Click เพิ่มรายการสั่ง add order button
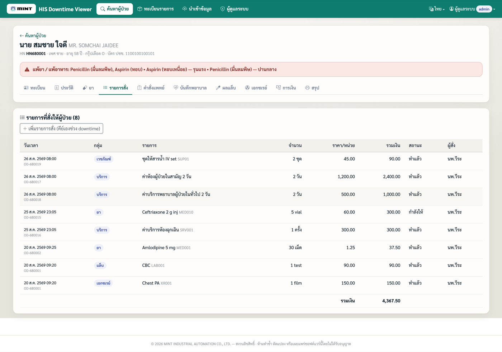The width and height of the screenshot is (502, 352). pyautogui.click(x=61, y=128)
